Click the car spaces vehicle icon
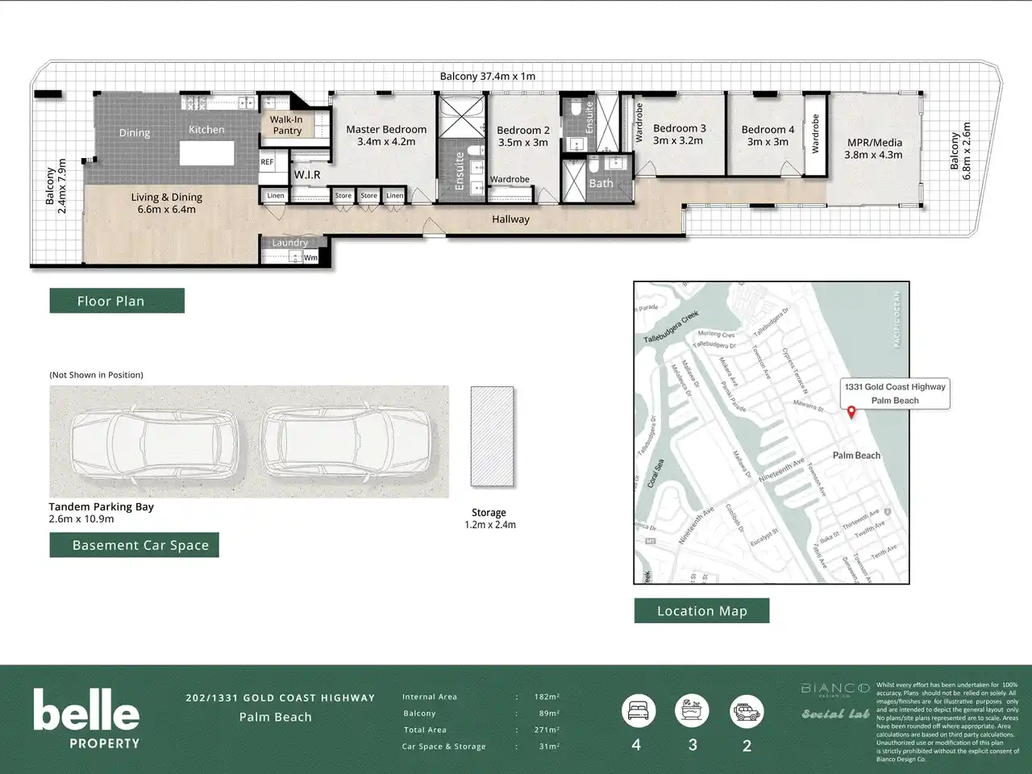 coord(746,711)
